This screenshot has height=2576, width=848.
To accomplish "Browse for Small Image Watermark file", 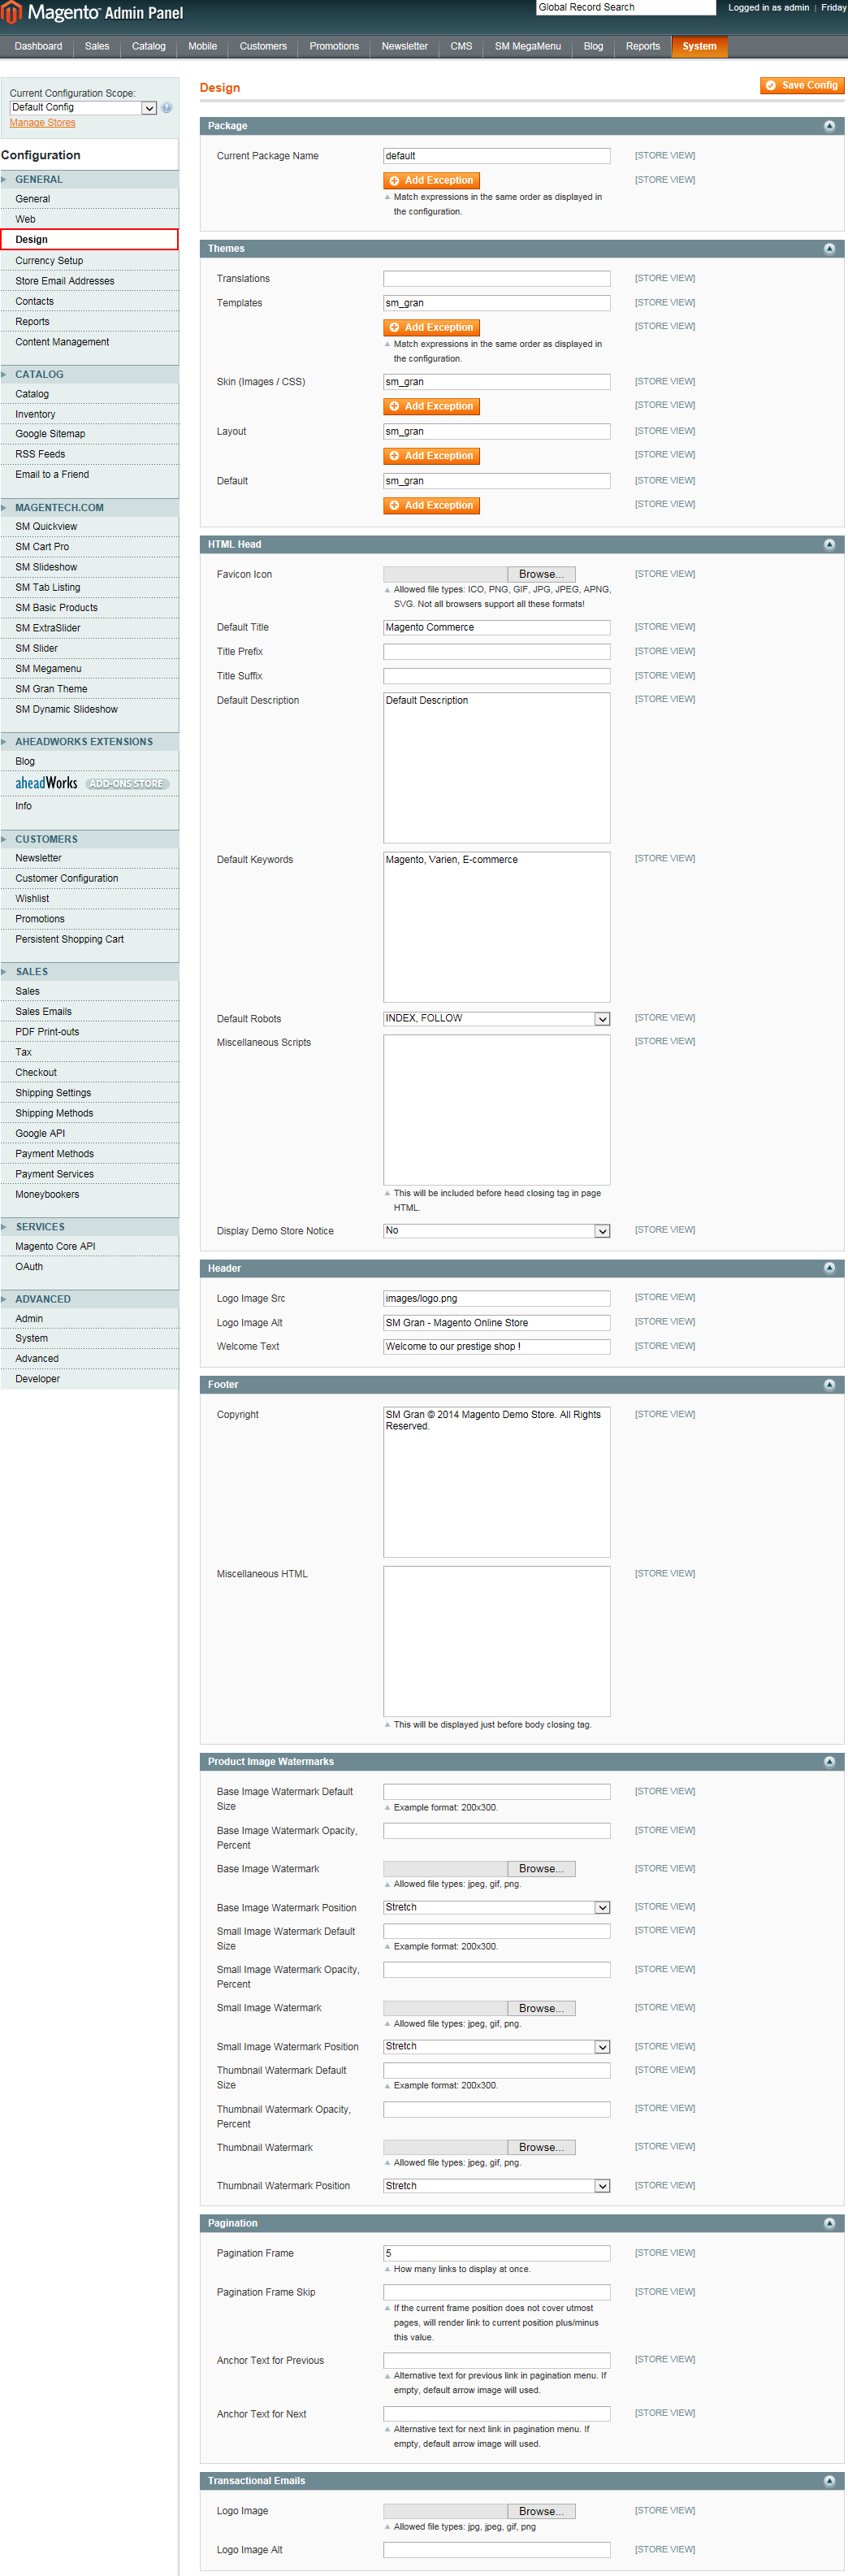I will 542,2008.
